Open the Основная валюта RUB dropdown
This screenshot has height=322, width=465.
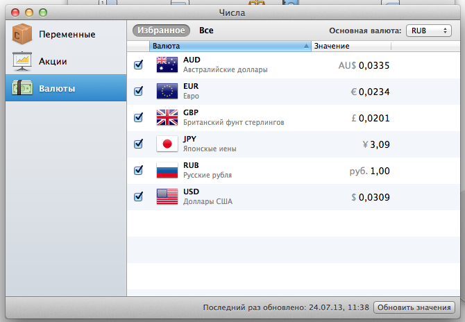(428, 31)
